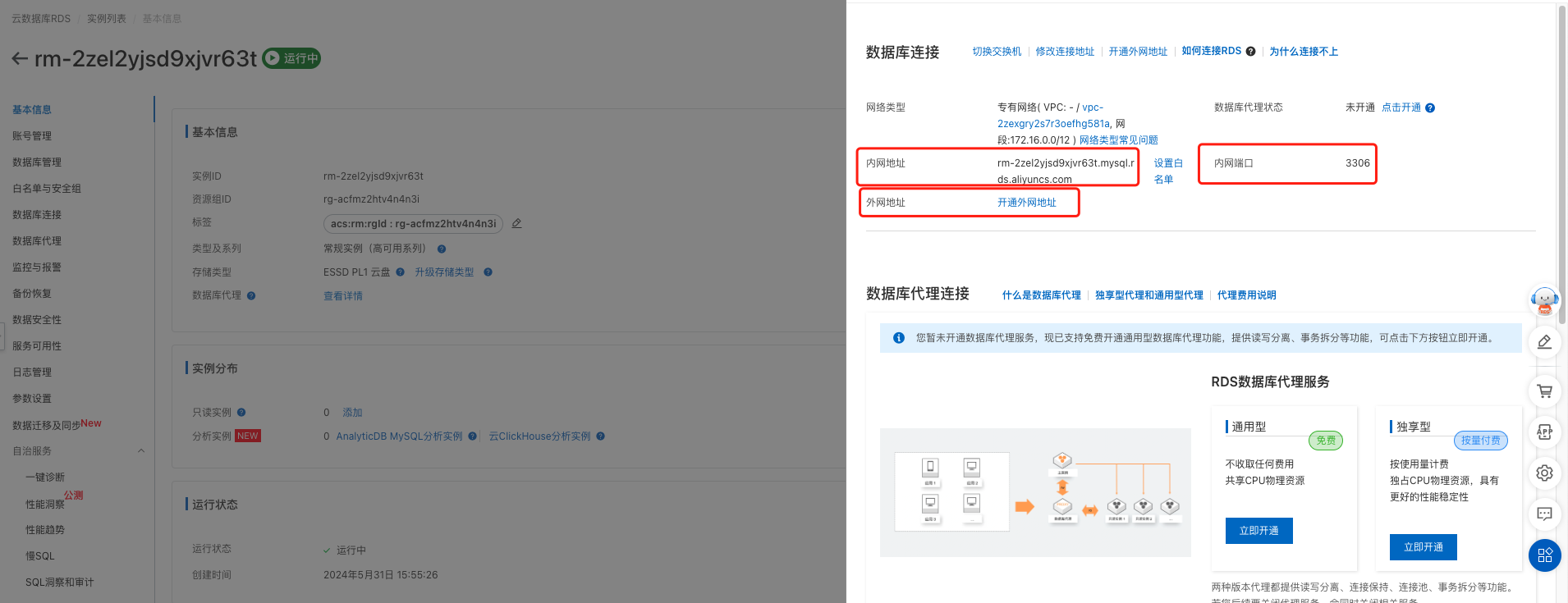This screenshot has height=603, width=1568.
Task: Click the back arrow beside instance name
Action: [x=20, y=58]
